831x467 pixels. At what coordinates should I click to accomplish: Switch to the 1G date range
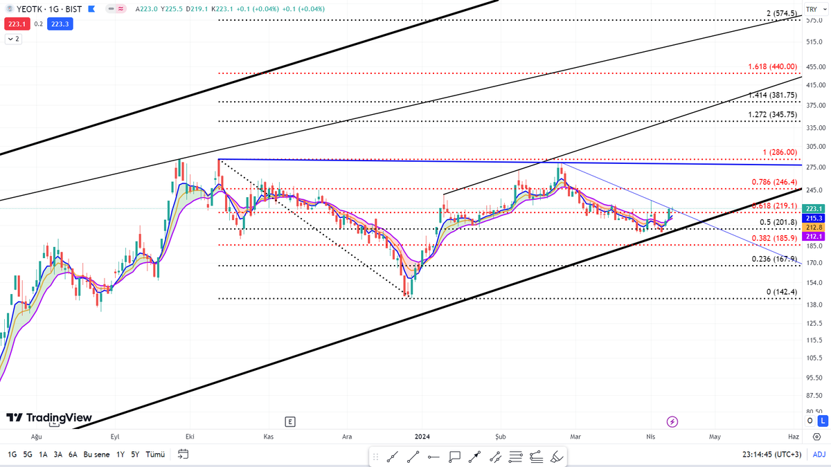coord(12,455)
